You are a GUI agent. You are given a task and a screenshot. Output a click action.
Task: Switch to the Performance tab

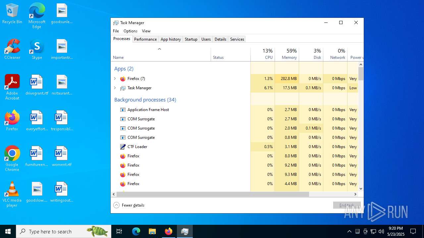[x=145, y=39]
